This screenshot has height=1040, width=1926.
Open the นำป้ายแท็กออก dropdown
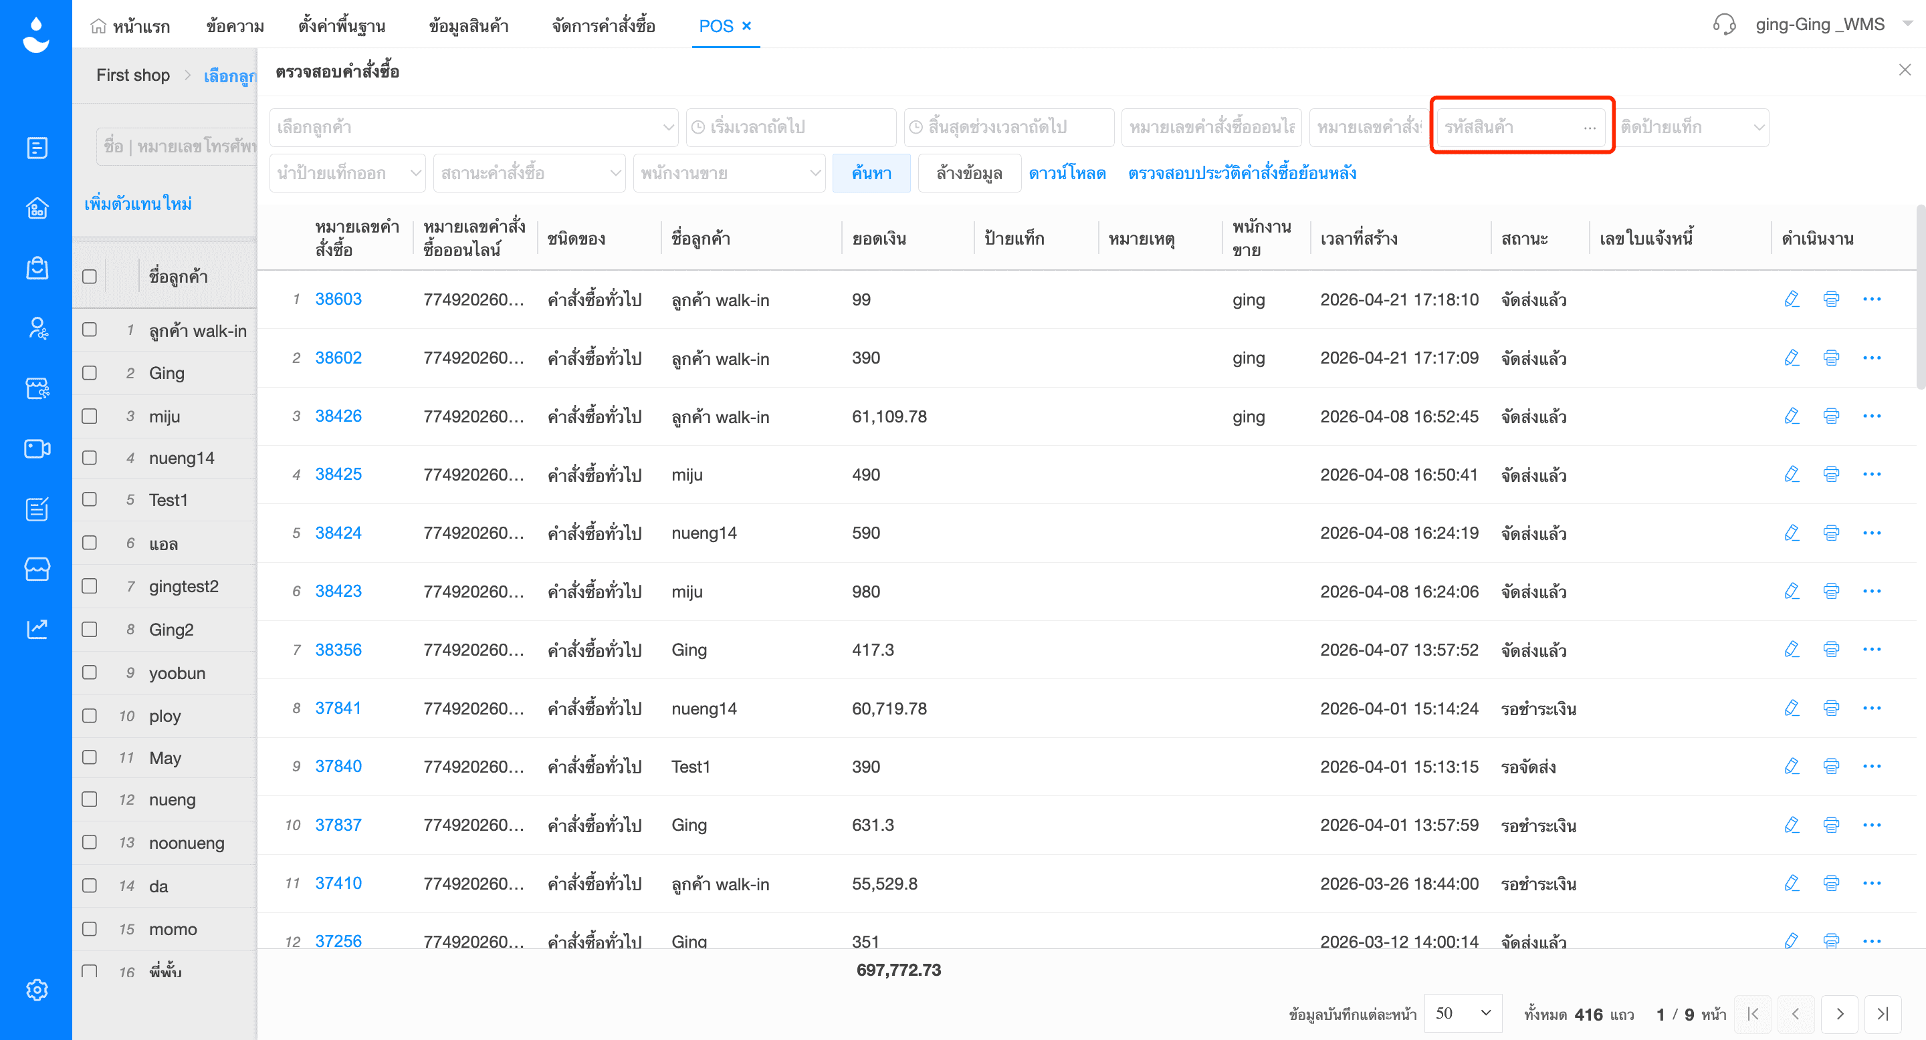point(348,173)
